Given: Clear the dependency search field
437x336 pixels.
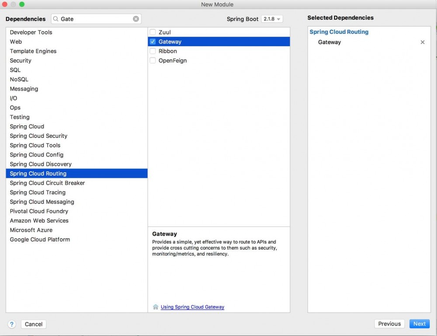Looking at the screenshot, I should (x=136, y=19).
